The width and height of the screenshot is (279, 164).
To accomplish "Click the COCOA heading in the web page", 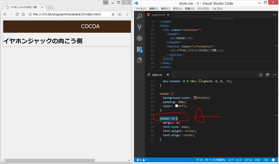I will tap(90, 26).
